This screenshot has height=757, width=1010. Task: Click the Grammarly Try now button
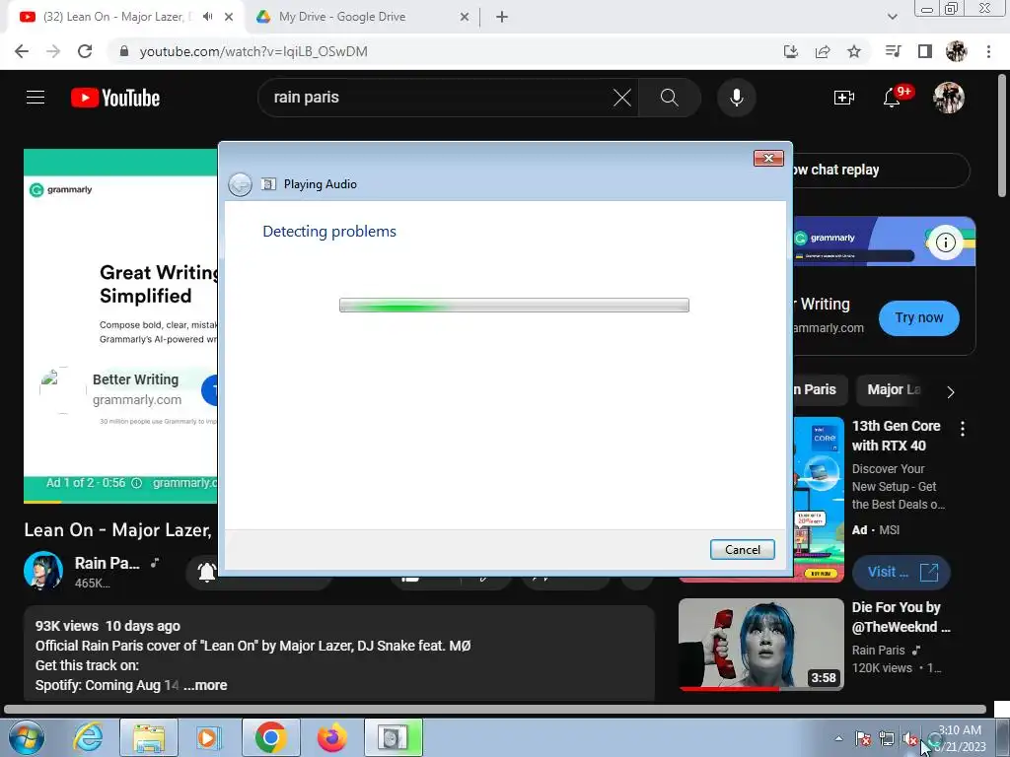(x=918, y=317)
